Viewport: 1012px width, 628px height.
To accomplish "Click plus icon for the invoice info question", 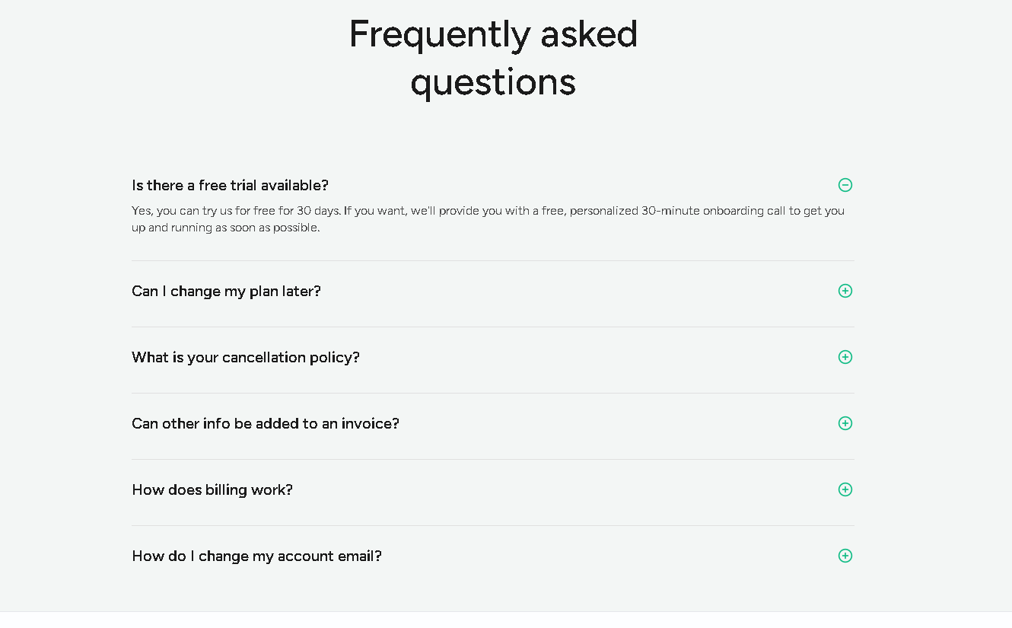I will coord(845,423).
